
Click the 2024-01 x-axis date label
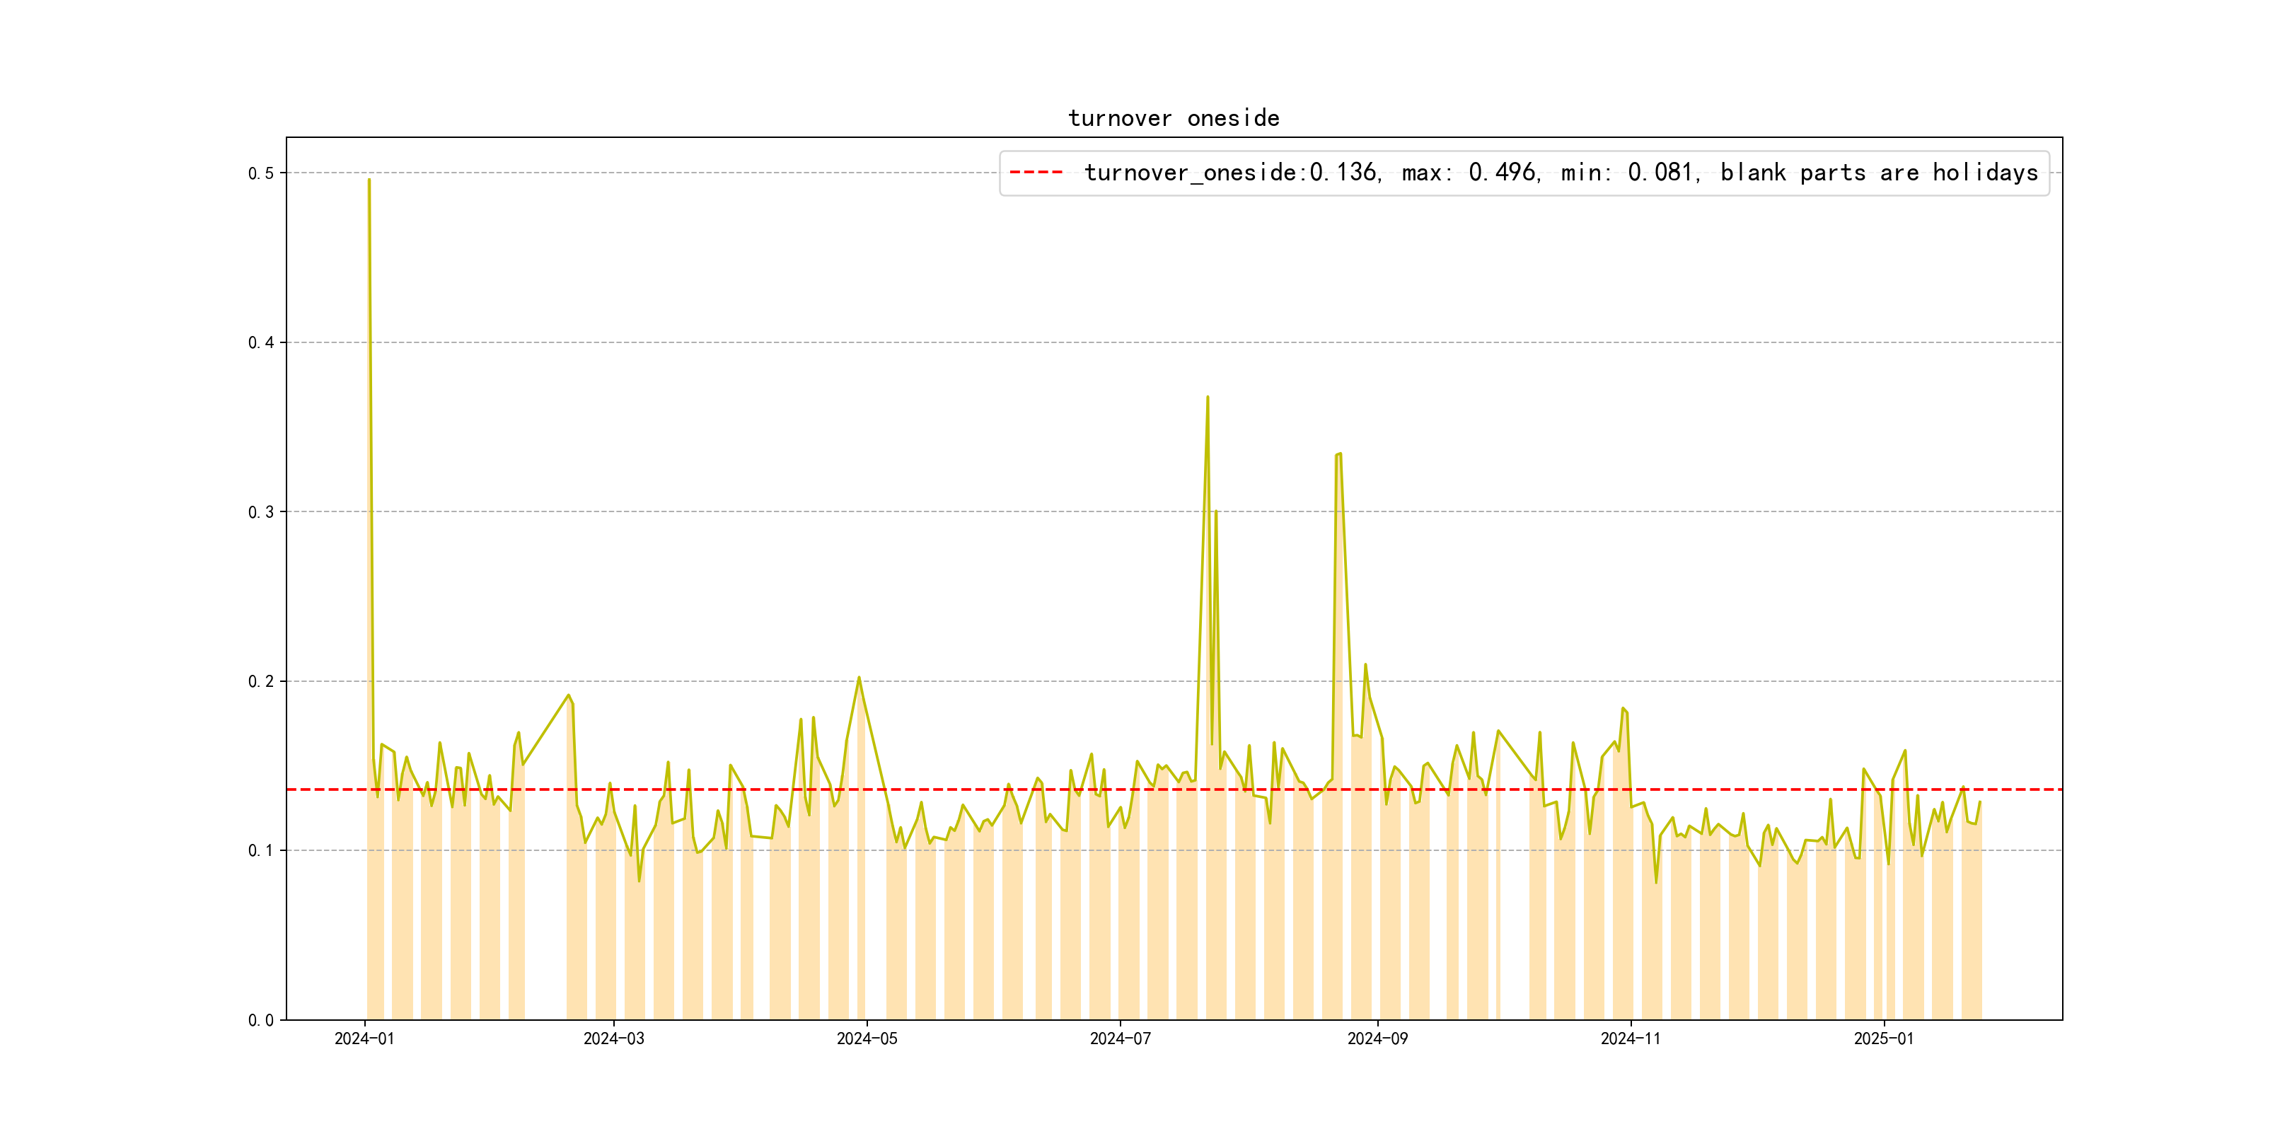[x=364, y=1039]
